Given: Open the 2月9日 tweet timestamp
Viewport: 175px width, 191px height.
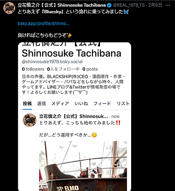Looking at the screenshot, I should click(x=155, y=5).
